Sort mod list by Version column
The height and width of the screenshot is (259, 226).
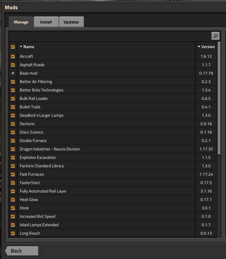pos(206,47)
